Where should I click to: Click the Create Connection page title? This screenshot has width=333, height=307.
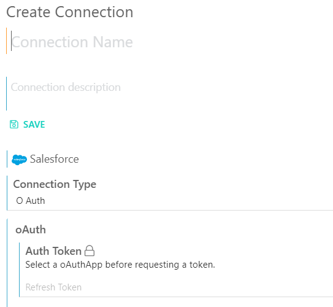pyautogui.click(x=70, y=12)
